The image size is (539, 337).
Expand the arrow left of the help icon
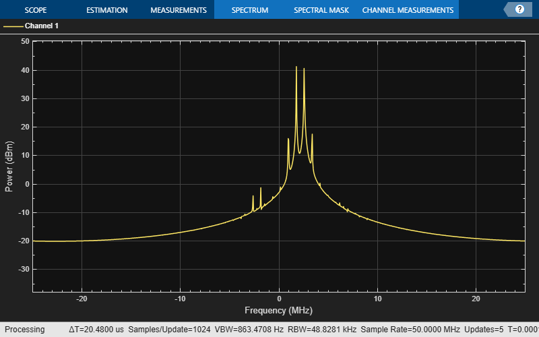pyautogui.click(x=506, y=9)
